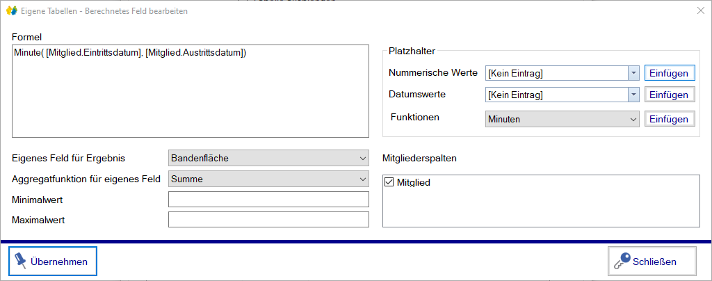This screenshot has width=712, height=281.
Task: Expand the Datumswerte dropdown arrow
Action: pos(633,95)
